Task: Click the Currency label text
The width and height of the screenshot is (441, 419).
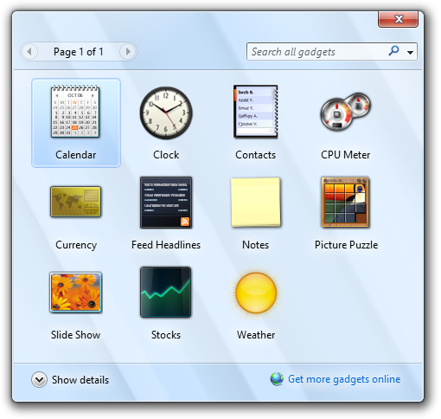Action: [76, 245]
